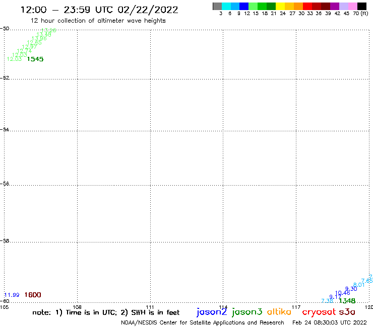Click the blue value '10.46'
Viewport: 373px width, 327px height.
coord(343,293)
